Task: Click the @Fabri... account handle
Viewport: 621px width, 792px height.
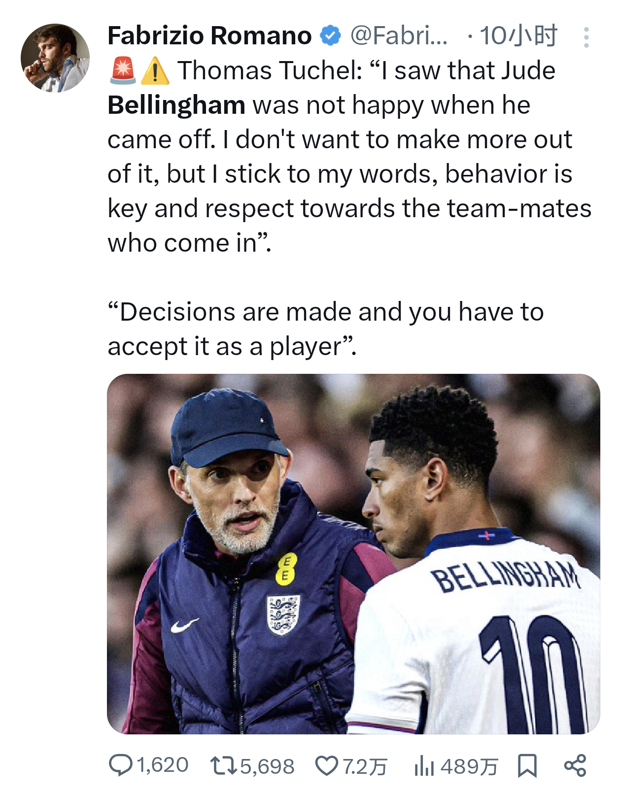Action: click(x=399, y=36)
